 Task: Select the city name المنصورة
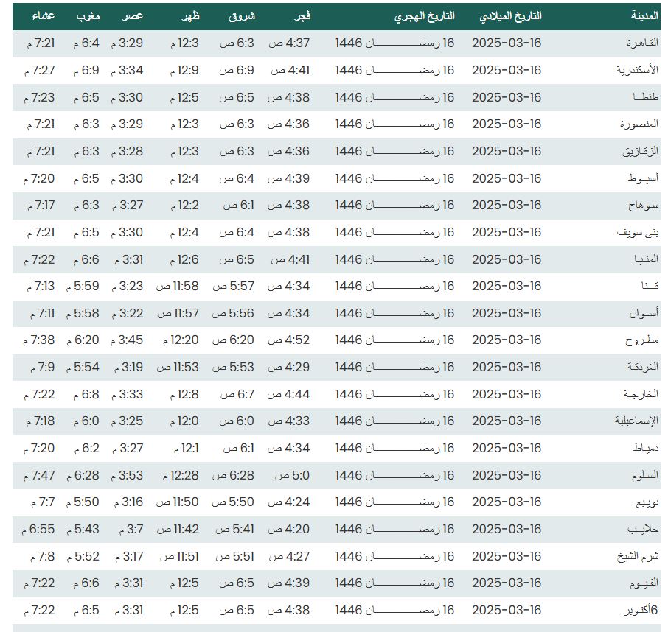point(639,124)
